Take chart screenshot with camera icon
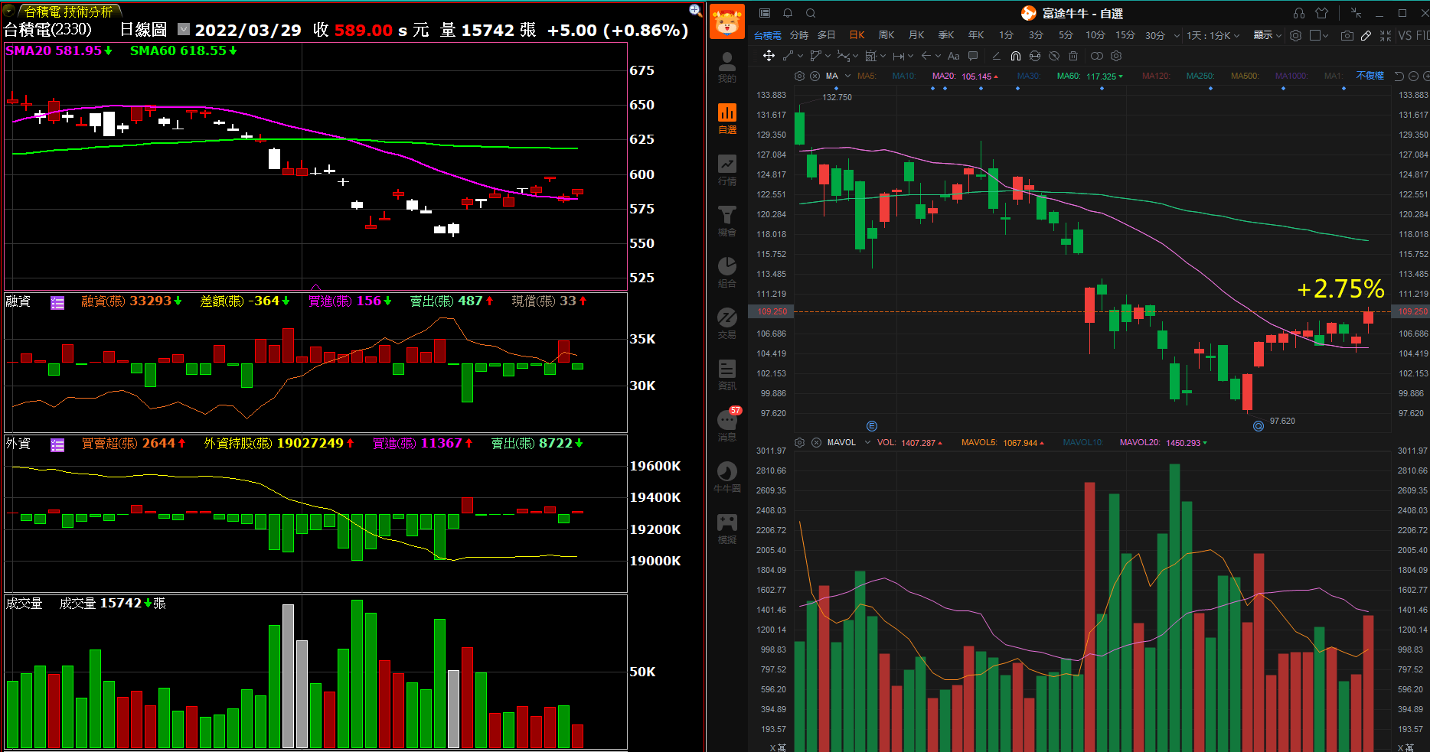This screenshot has width=1430, height=752. pos(1347,35)
